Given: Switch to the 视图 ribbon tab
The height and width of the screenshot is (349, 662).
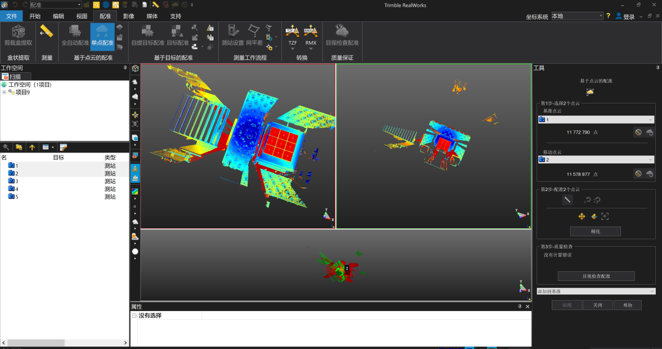Looking at the screenshot, I should tap(82, 16).
